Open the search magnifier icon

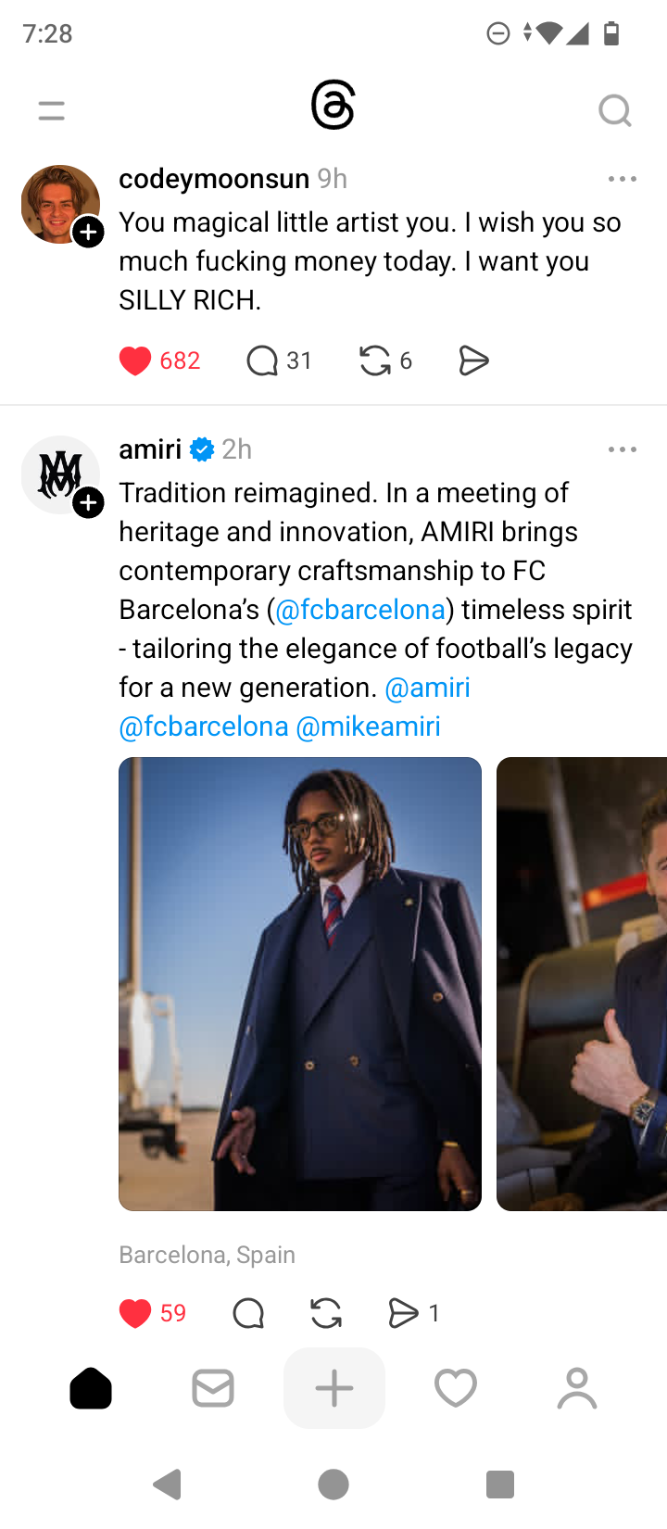point(614,111)
